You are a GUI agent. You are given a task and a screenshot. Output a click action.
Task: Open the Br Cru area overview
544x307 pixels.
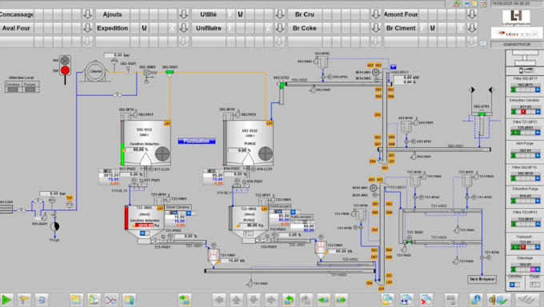click(305, 14)
